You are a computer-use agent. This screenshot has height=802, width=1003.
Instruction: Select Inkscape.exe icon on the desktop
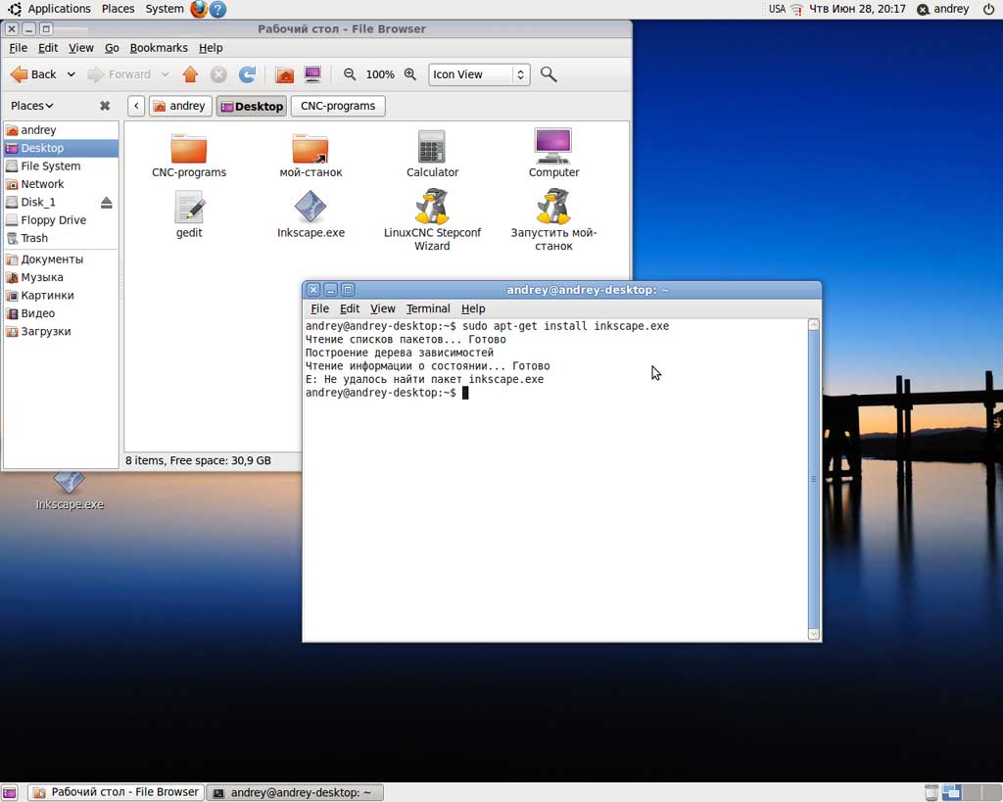pos(70,492)
